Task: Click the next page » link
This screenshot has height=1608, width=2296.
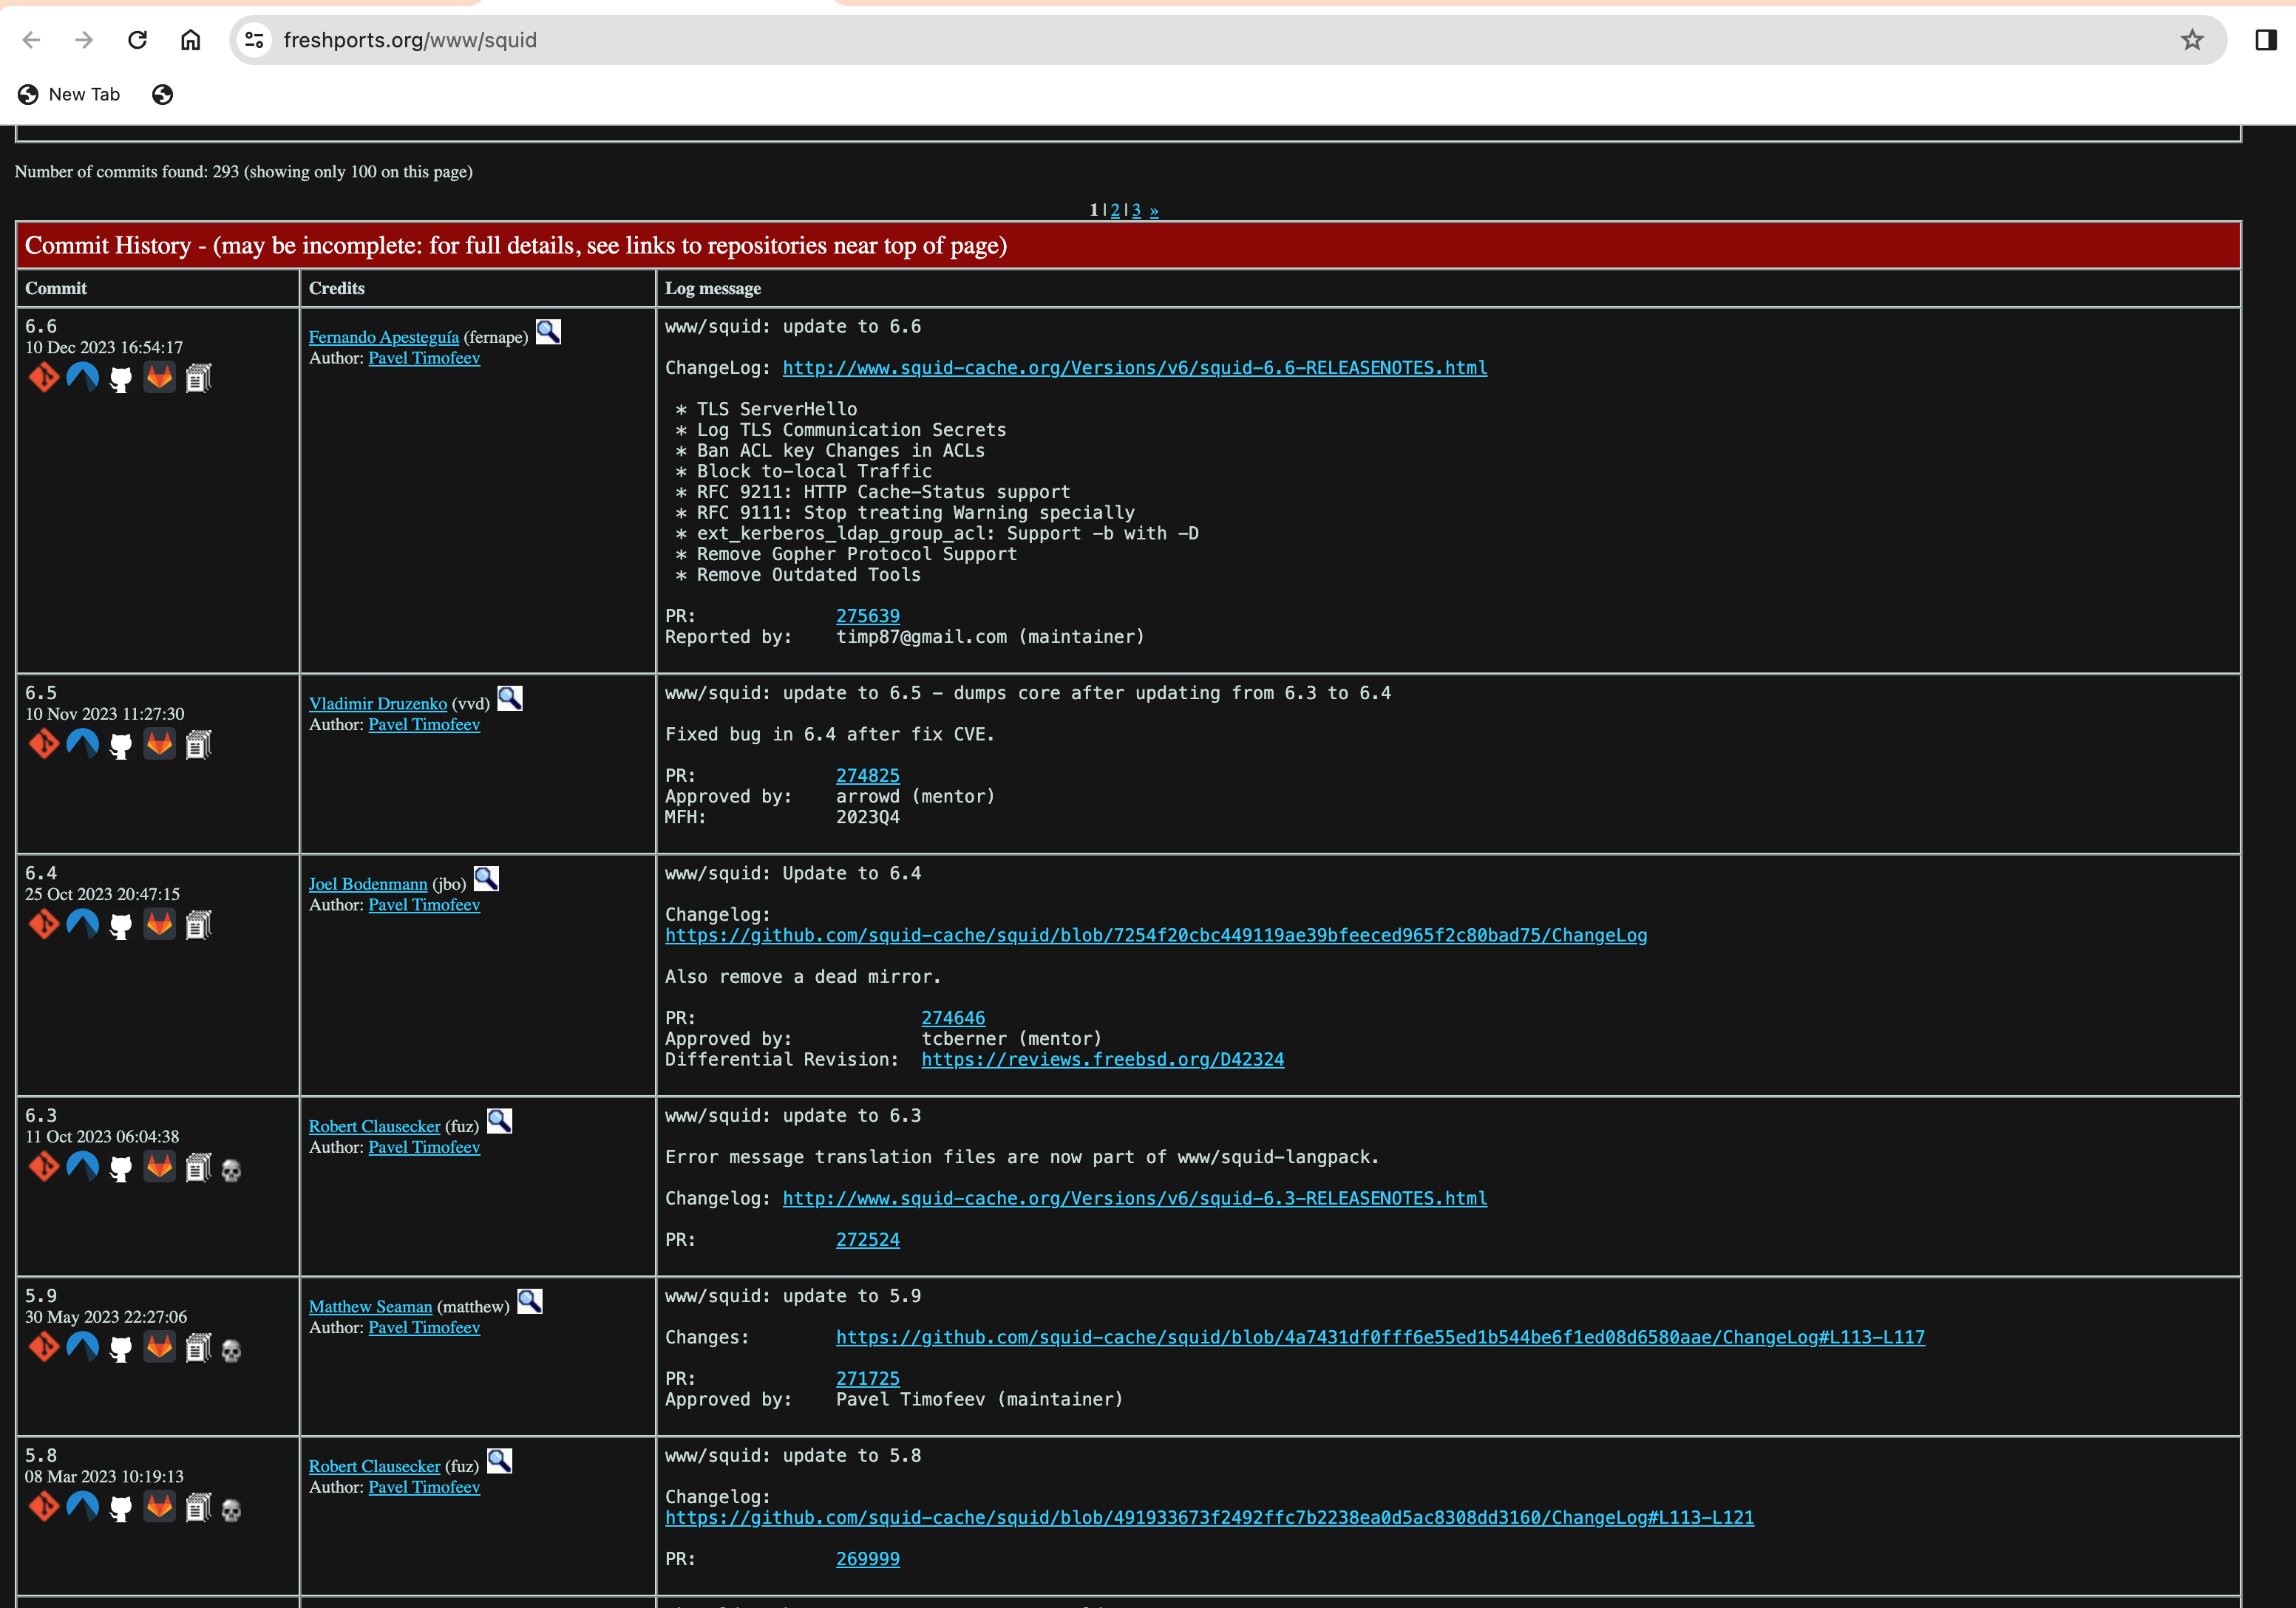Action: [1154, 210]
